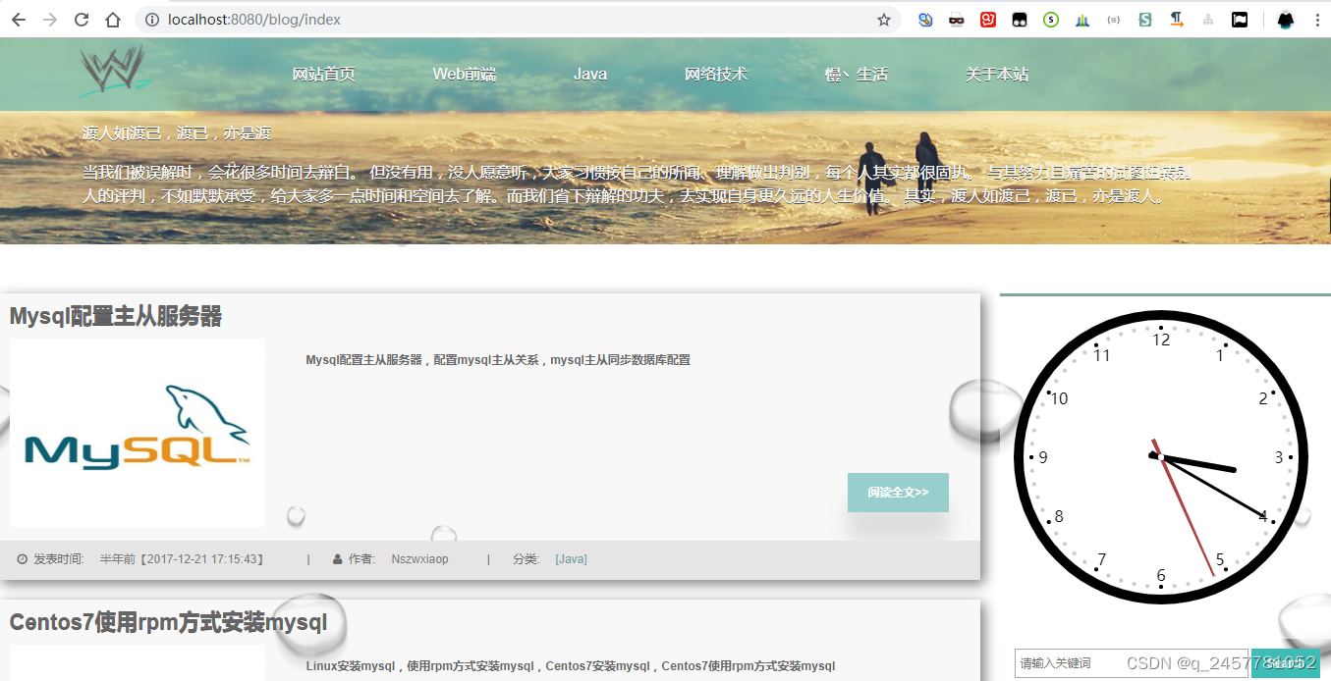
Task: Open the Chrome three-dot menu
Action: pyautogui.click(x=1317, y=20)
